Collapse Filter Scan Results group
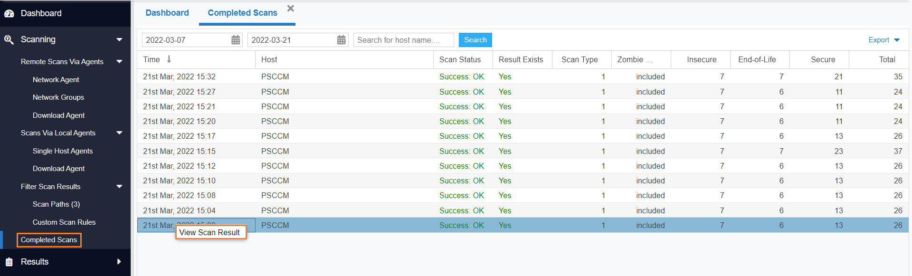 [119, 187]
